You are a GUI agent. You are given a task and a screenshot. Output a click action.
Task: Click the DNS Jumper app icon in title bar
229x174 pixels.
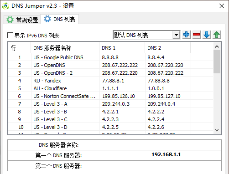pos(5,6)
